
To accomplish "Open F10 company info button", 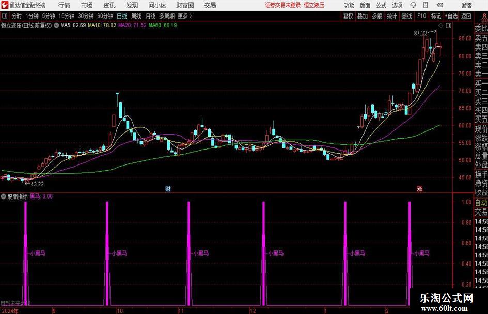I will pyautogui.click(x=422, y=16).
